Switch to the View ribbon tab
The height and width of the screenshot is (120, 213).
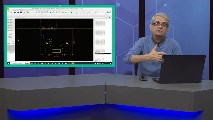(x=18, y=10)
